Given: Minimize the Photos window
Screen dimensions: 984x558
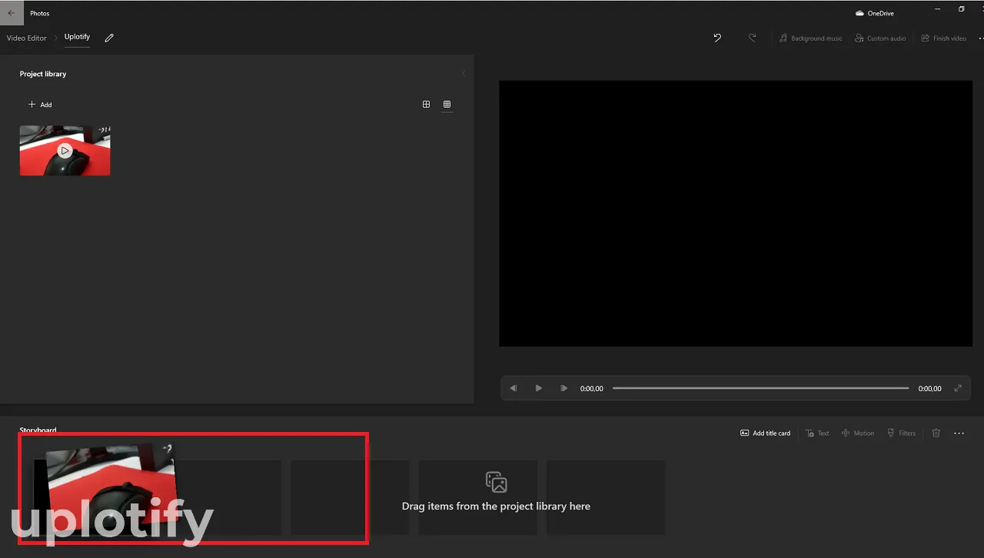Looking at the screenshot, I should click(938, 9).
